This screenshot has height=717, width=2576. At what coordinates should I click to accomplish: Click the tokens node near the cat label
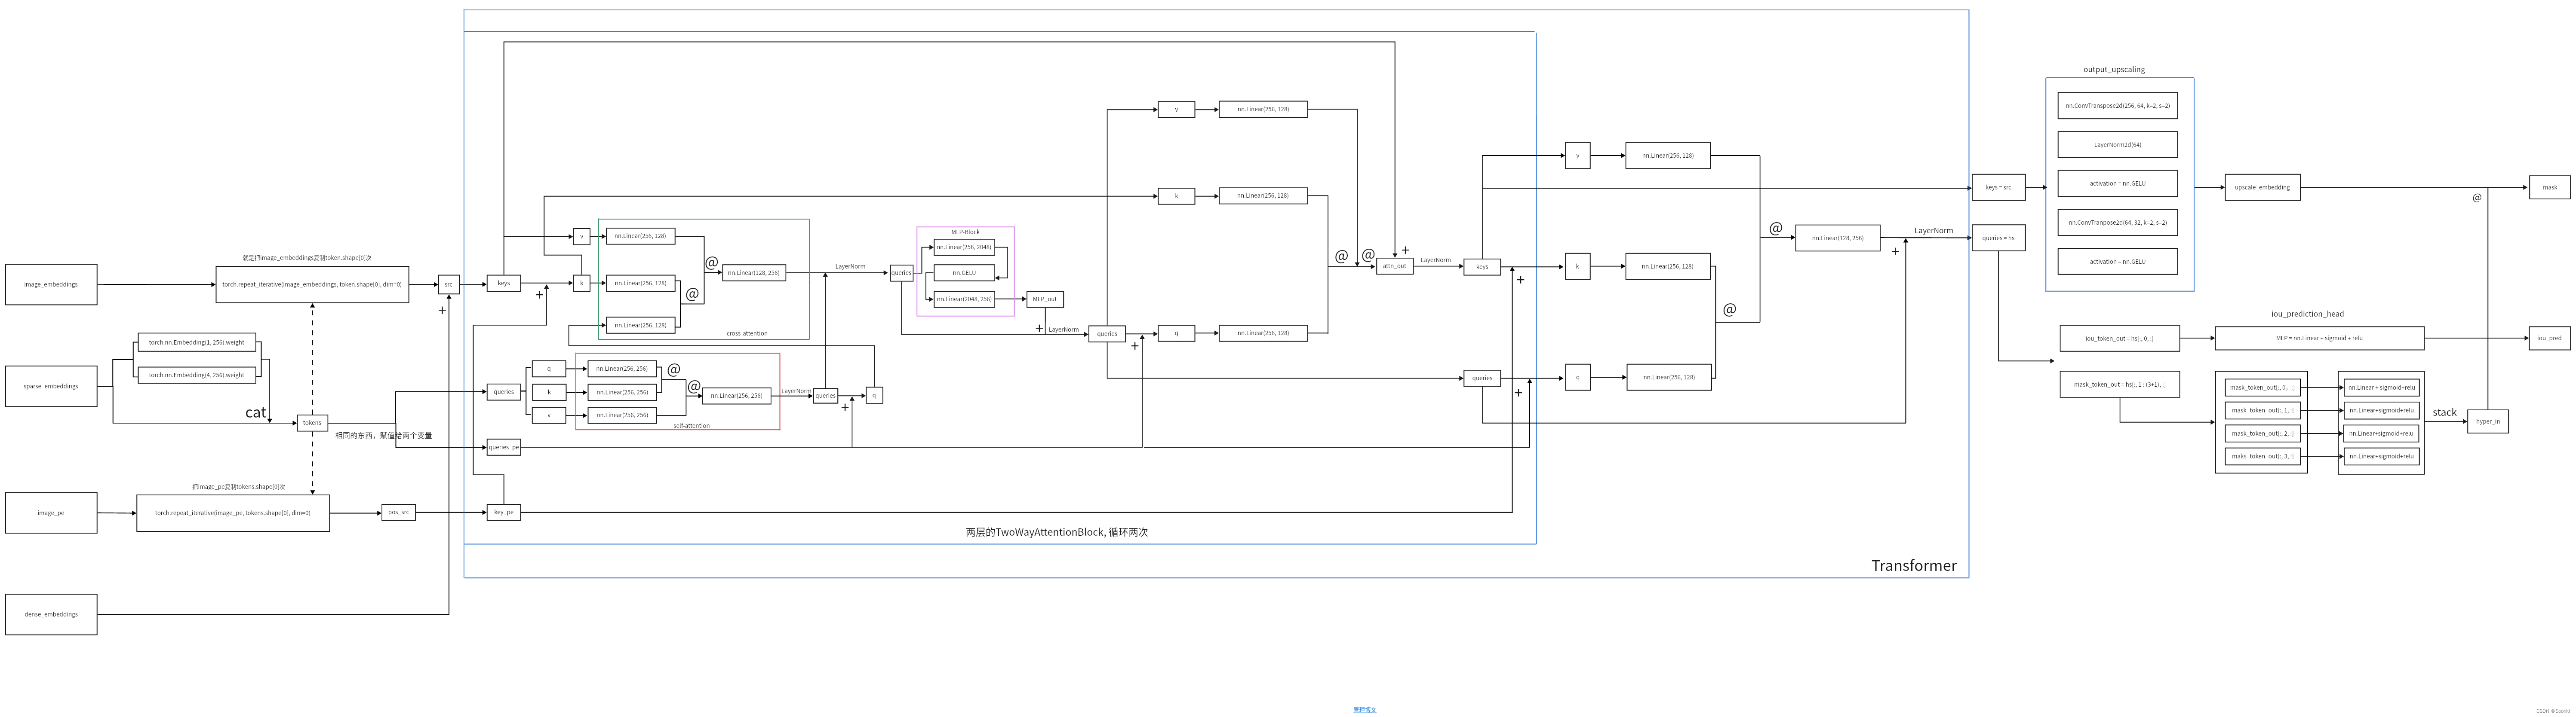click(311, 422)
